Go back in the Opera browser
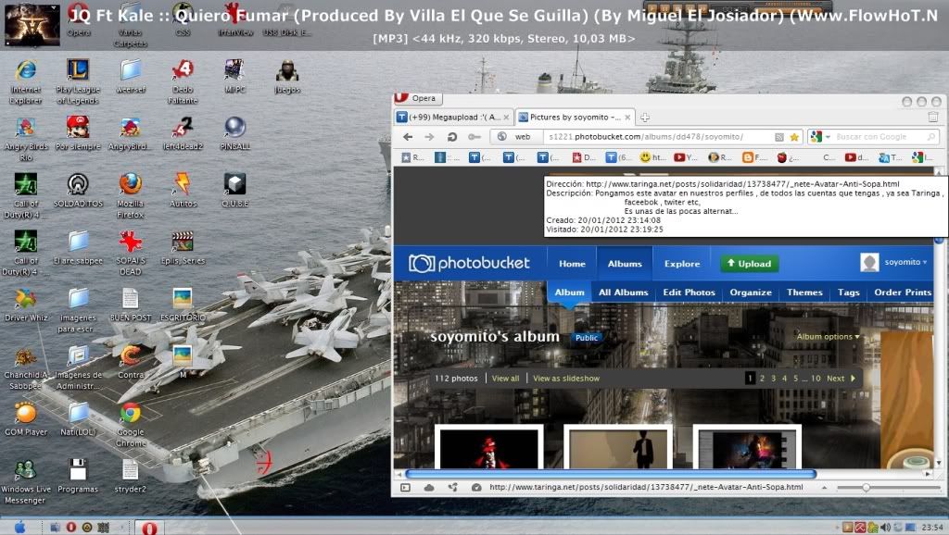Image resolution: width=949 pixels, height=535 pixels. click(408, 137)
